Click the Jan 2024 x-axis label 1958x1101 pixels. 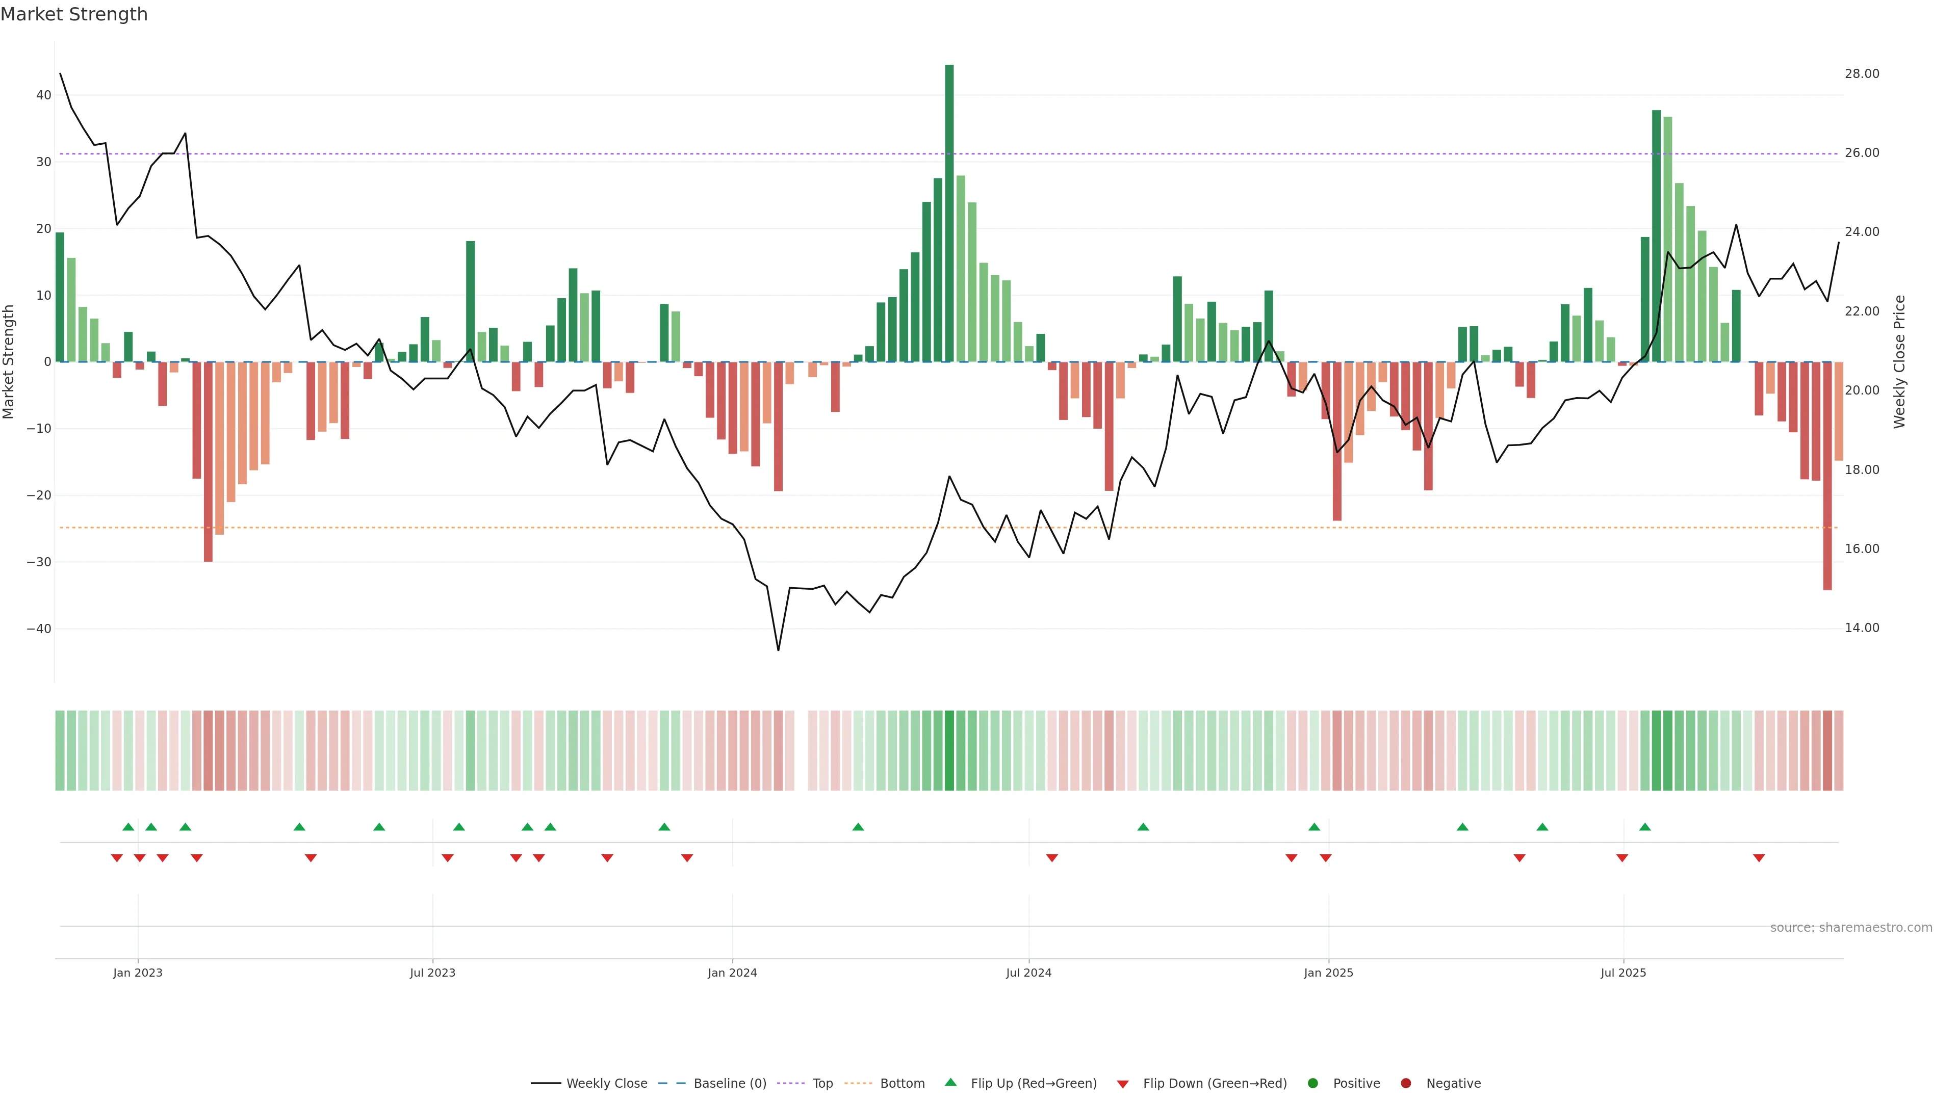(732, 973)
